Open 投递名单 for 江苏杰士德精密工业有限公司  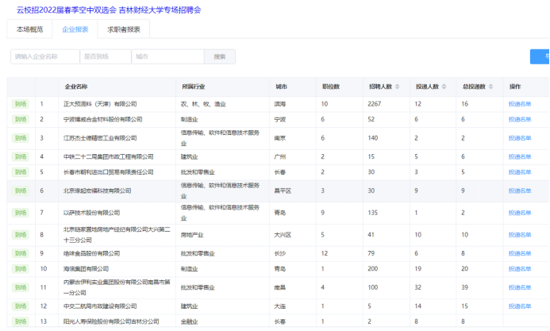point(520,138)
